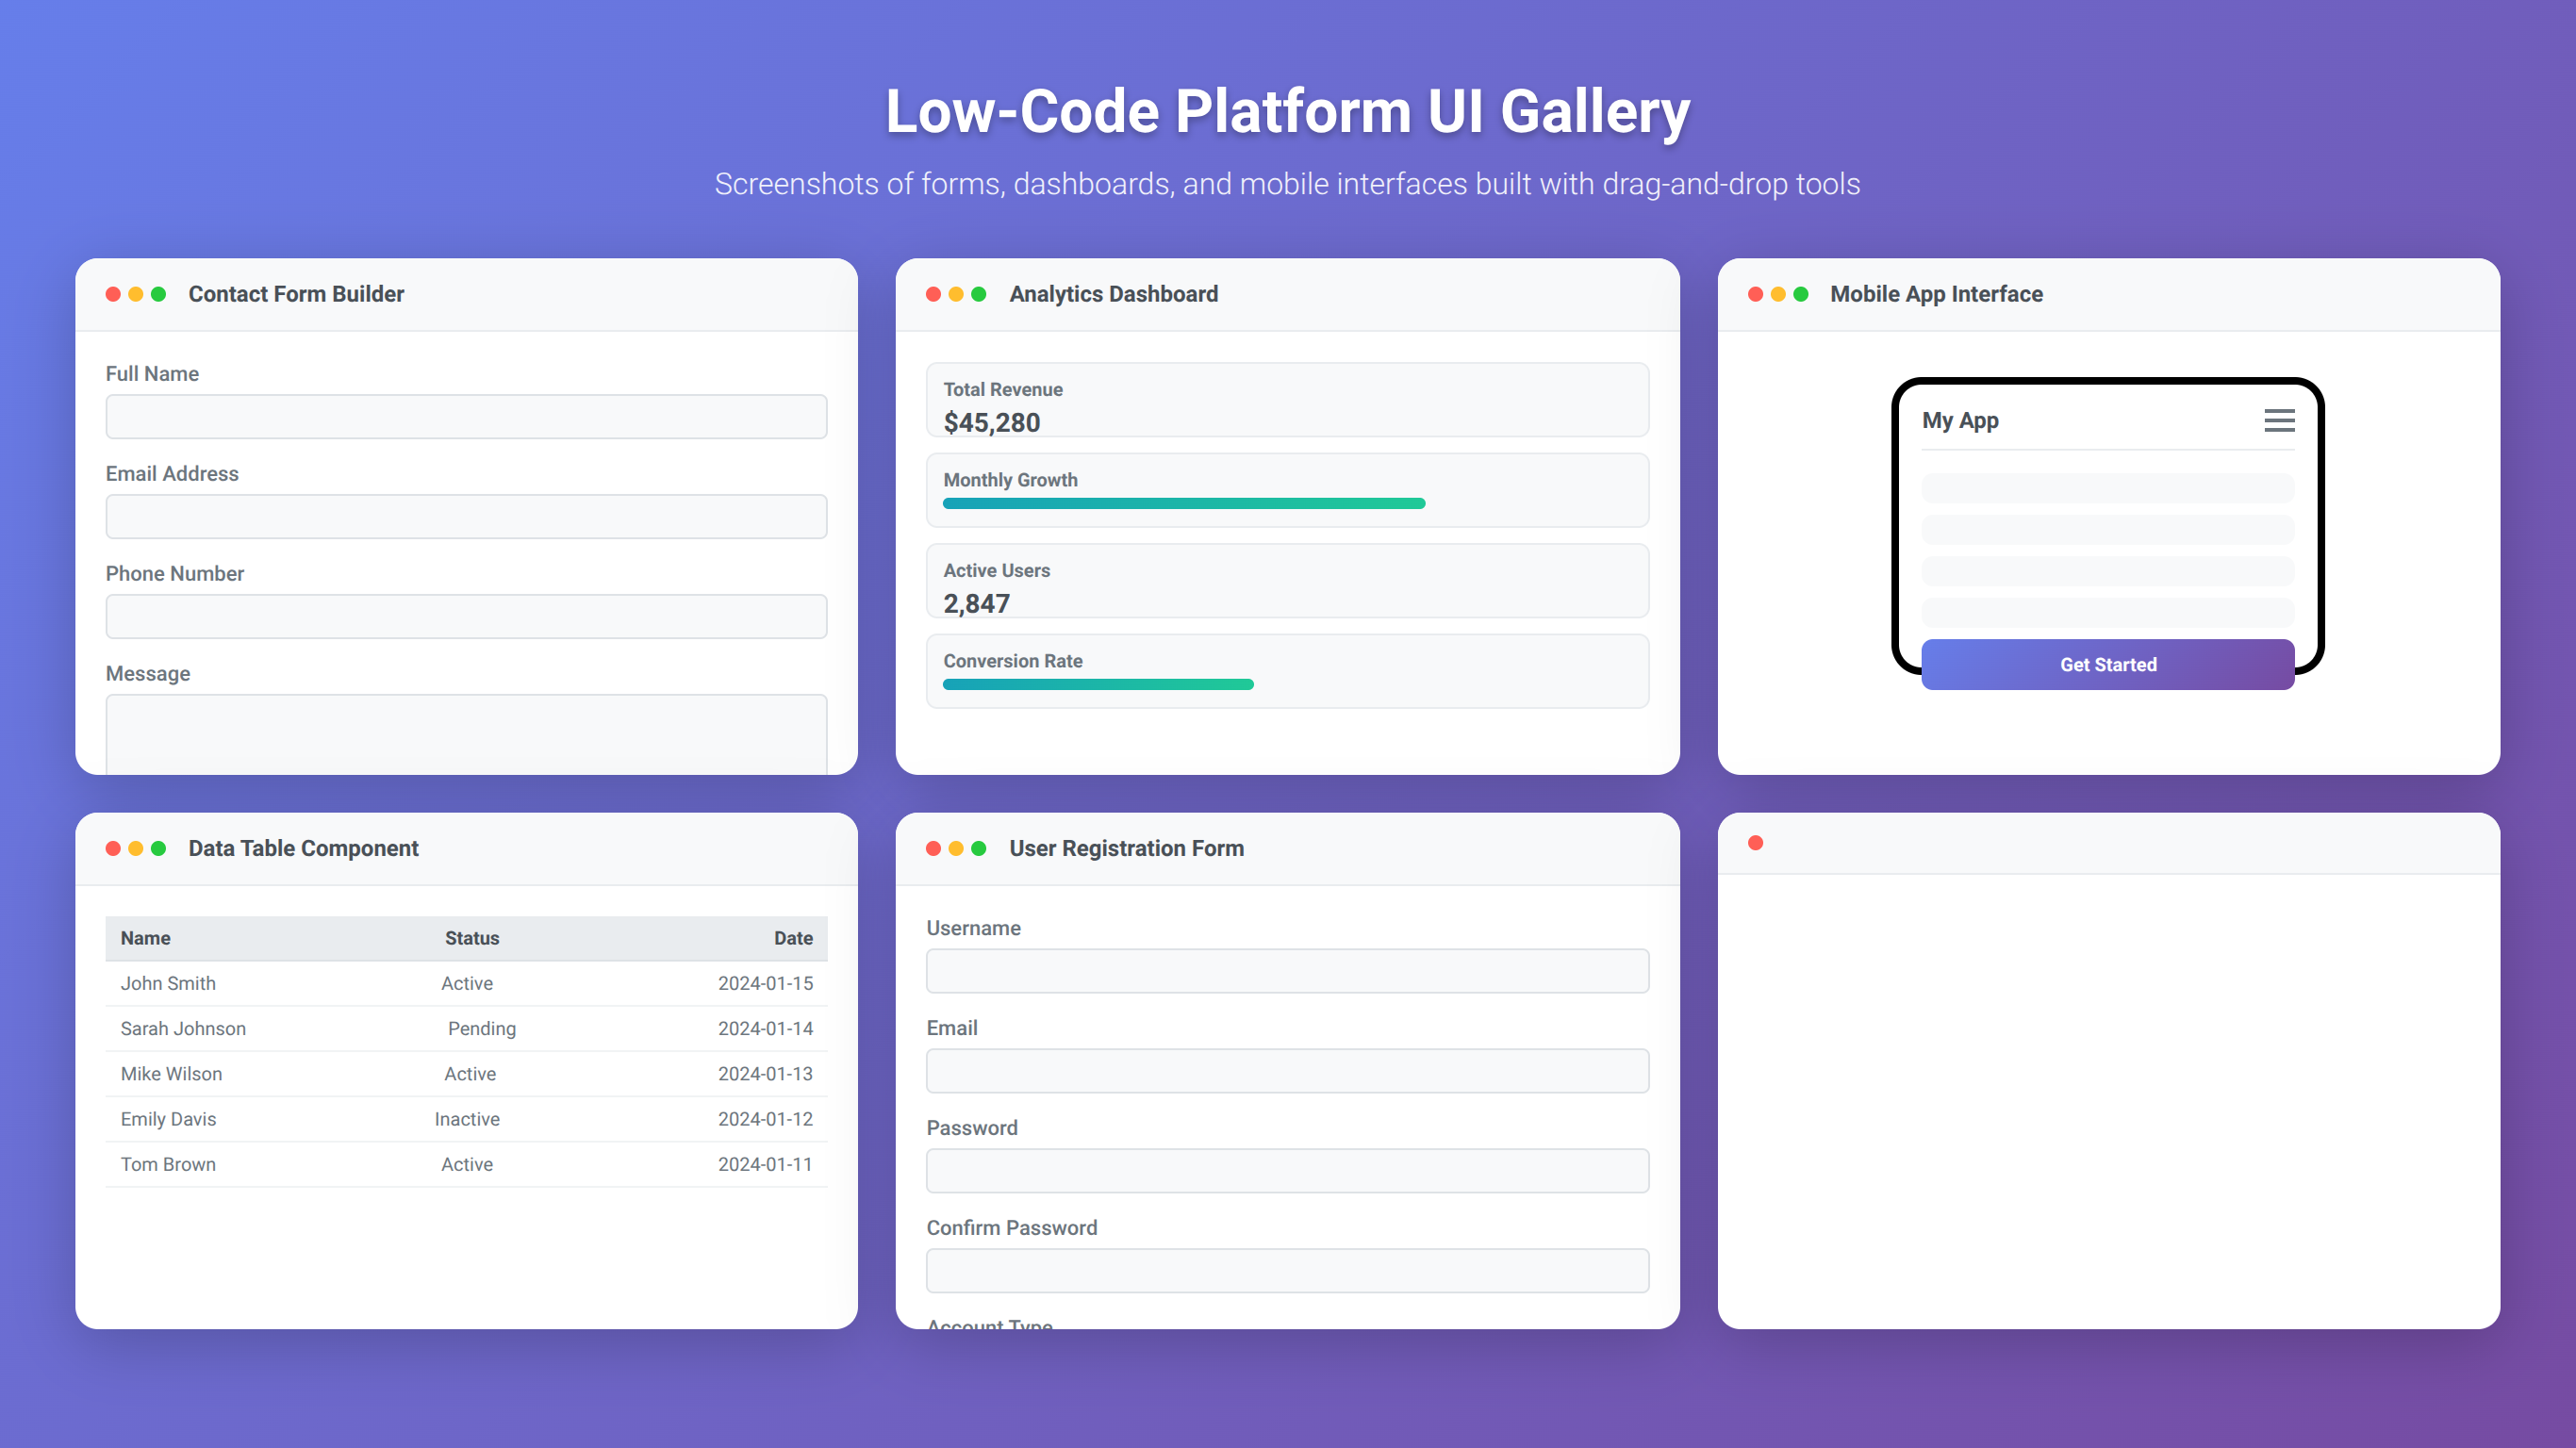
Task: Click the yellow dot on User Registration Form
Action: click(x=956, y=848)
